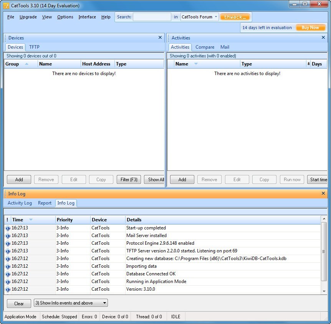Click the Info Log scrollbar thumb
Screen dimensions: 331x324
tap(324, 252)
